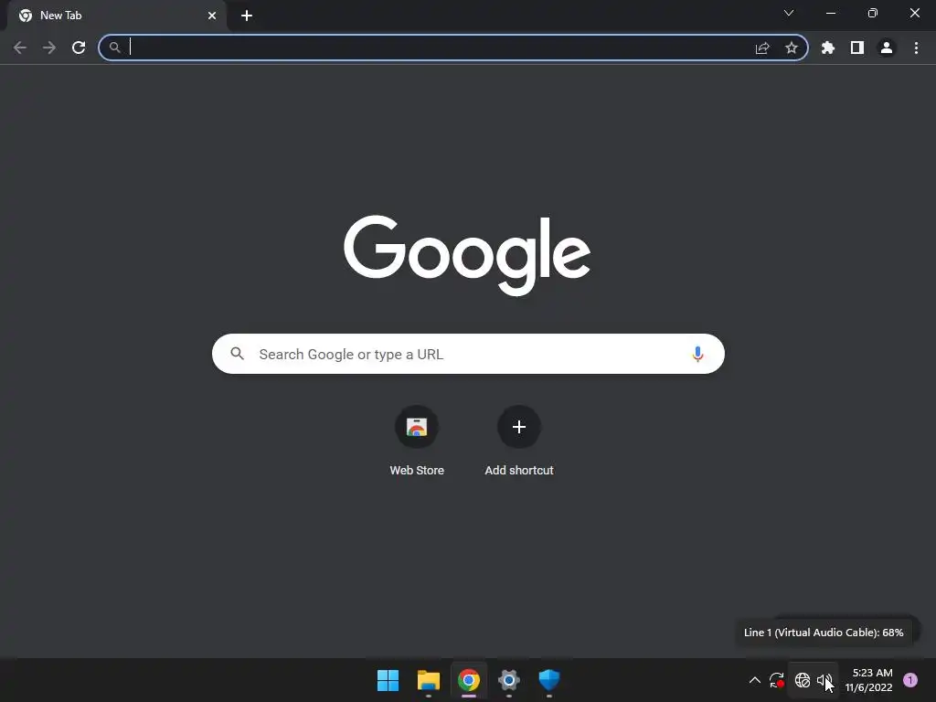Image resolution: width=936 pixels, height=702 pixels.
Task: Click the speaker volume icon
Action: click(824, 680)
